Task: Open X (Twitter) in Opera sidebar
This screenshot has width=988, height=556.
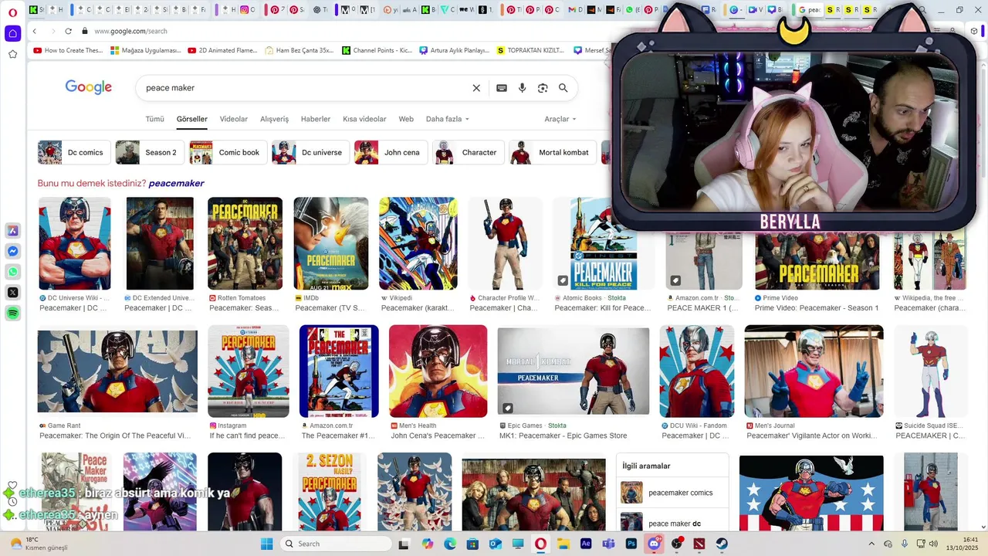Action: [12, 293]
